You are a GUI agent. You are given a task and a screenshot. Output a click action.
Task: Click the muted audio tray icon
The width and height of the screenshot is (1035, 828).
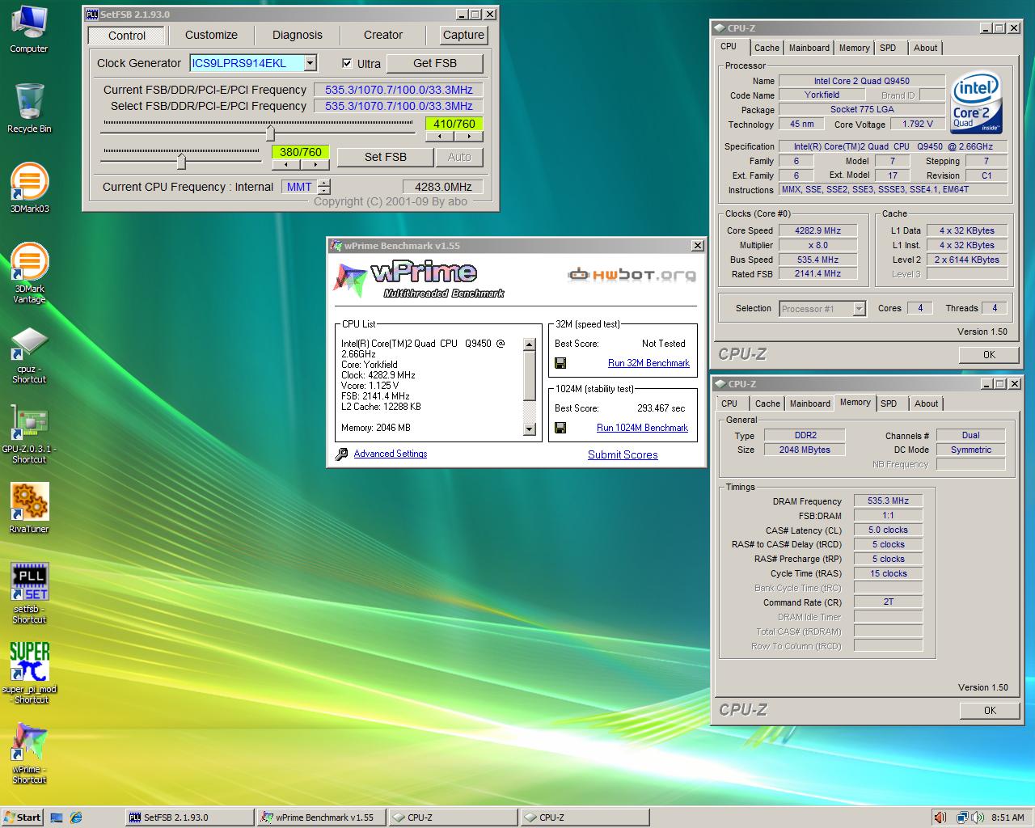click(940, 817)
